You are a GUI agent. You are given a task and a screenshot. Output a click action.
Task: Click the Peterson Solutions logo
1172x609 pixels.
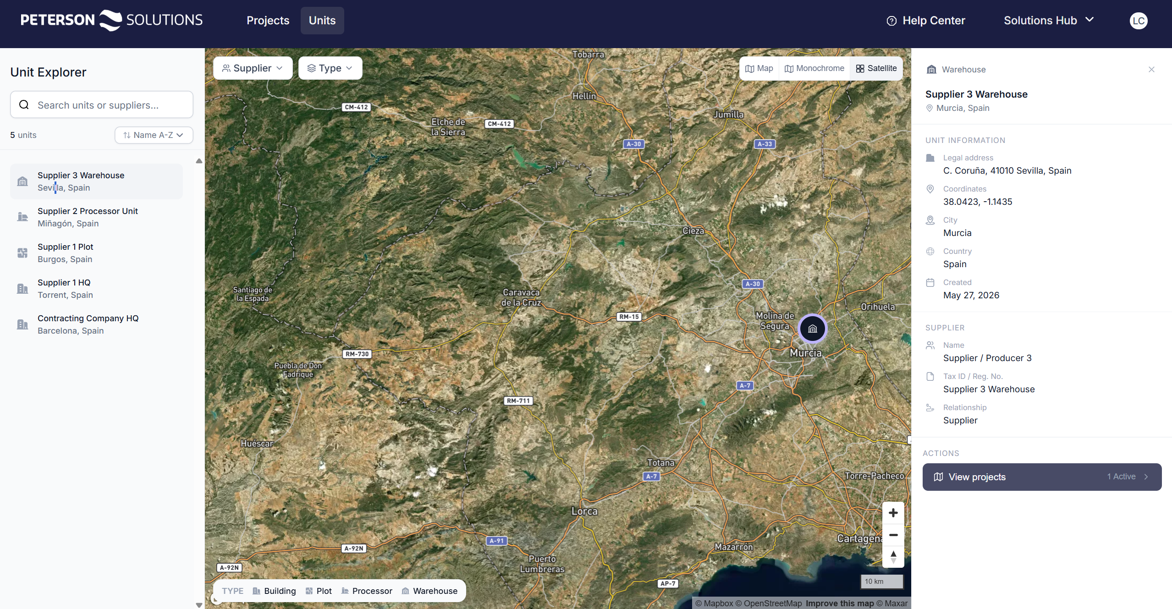[111, 20]
